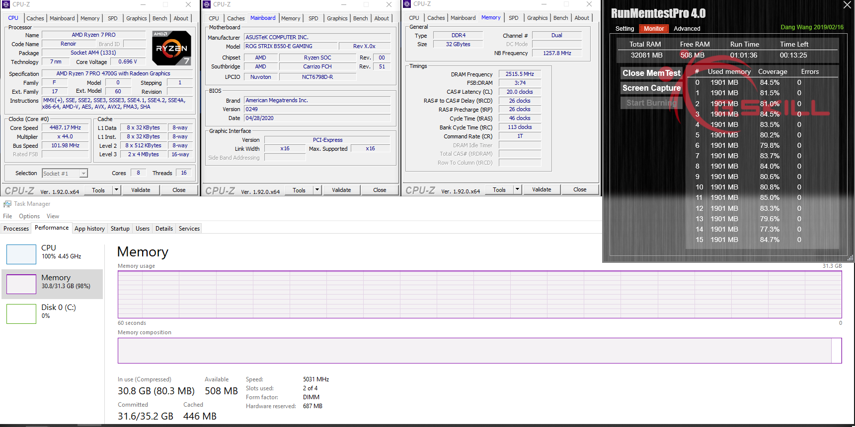Click the Core Speed value 4487.17 MHz
This screenshot has width=855, height=427.
(x=65, y=127)
